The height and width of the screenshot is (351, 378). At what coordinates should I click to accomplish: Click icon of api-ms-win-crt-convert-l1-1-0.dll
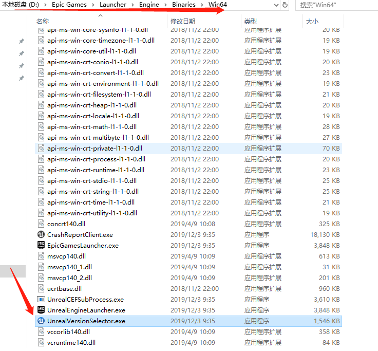pos(41,72)
